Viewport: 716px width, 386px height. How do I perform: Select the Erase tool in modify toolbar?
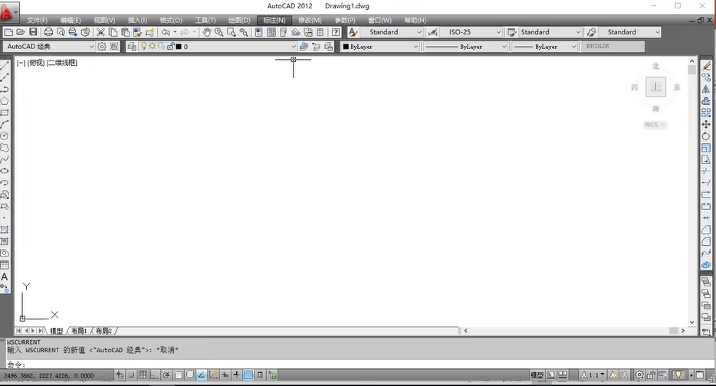point(706,66)
